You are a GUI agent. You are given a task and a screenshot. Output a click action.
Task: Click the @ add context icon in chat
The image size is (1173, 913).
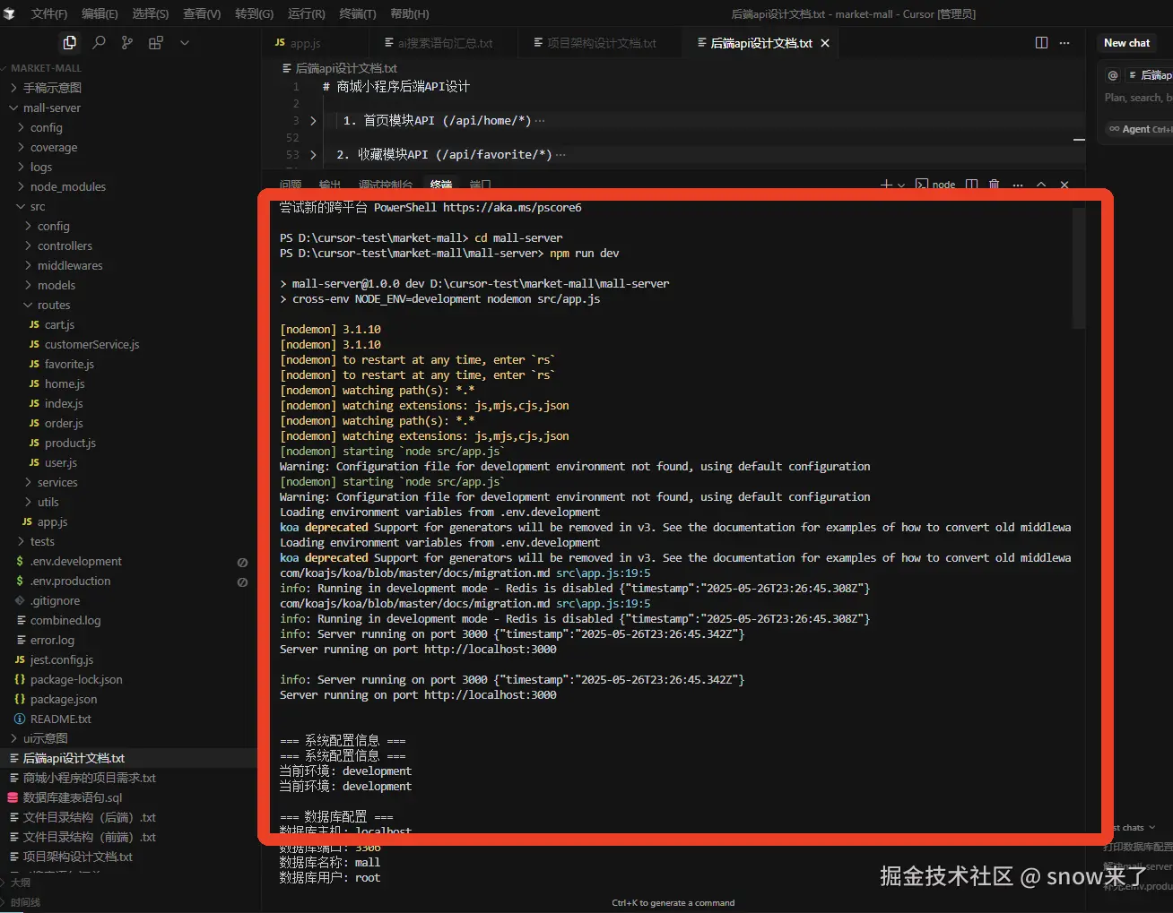(x=1113, y=75)
